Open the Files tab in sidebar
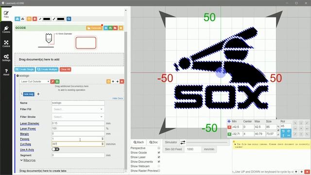The height and width of the screenshot is (175, 311). [6, 14]
